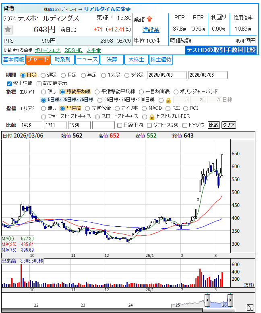Select 無し for indicator area 1
Screen dimensions: 261x313
click(x=43, y=92)
